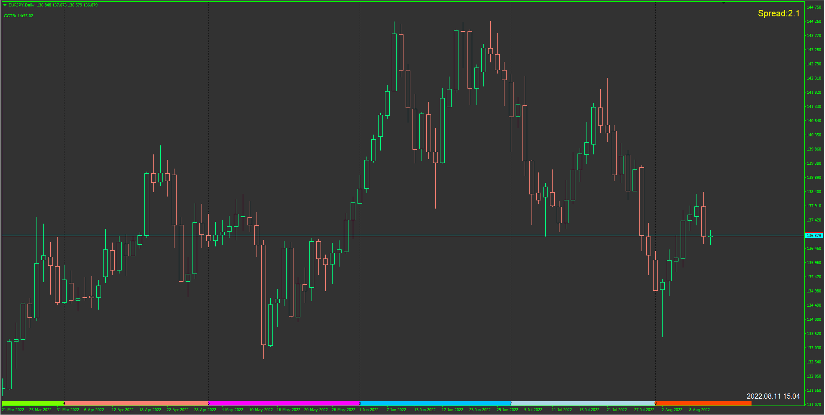
Task: Select the blue June month bar segment
Action: (x=435, y=403)
